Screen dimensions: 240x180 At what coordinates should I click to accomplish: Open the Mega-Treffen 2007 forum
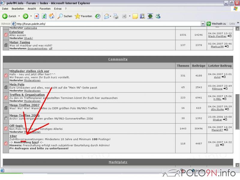[x=25, y=105]
